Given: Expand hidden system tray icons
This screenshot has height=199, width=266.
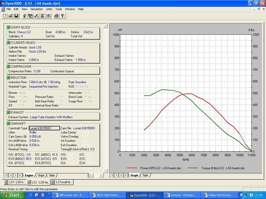Looking at the screenshot, I should (242, 195).
